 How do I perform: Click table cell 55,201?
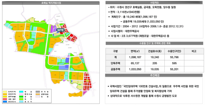174,69
